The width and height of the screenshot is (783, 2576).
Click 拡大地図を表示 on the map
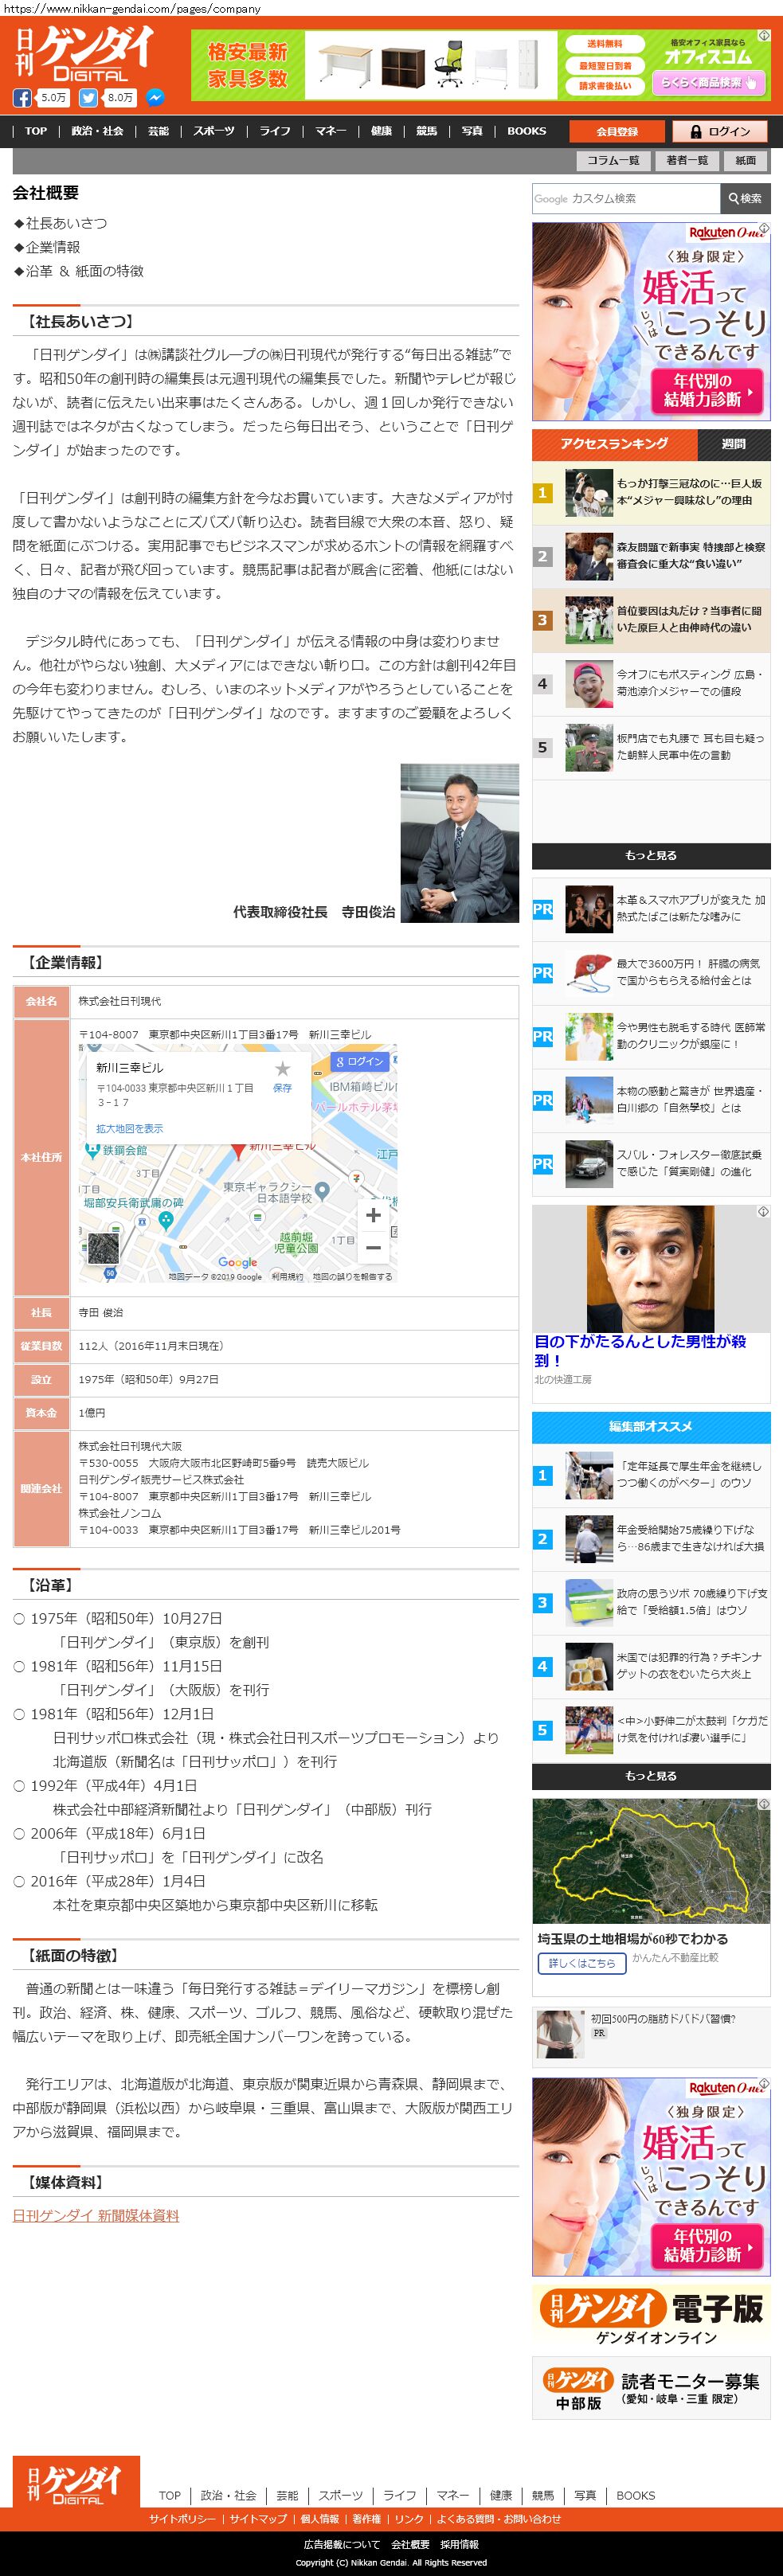point(129,1128)
